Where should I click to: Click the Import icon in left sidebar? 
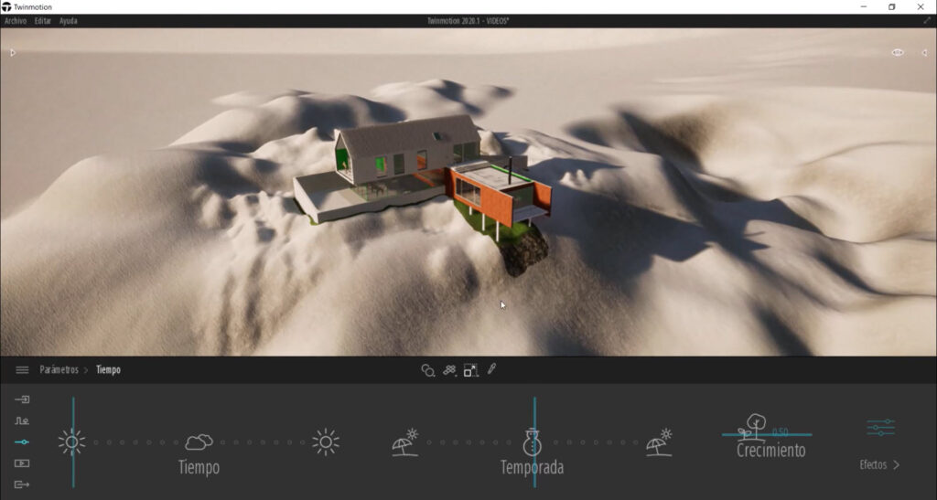(22, 399)
